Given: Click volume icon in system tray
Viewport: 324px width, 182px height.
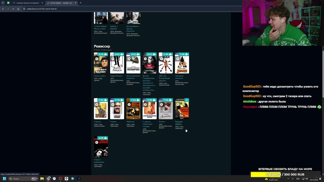Looking at the screenshot, I should pyautogui.click(x=307, y=179).
